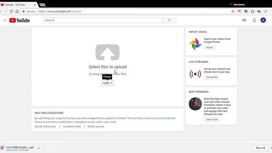Image resolution: width=272 pixels, height=153 pixels.
Task: Open the notifications bell
Action: click(254, 20)
